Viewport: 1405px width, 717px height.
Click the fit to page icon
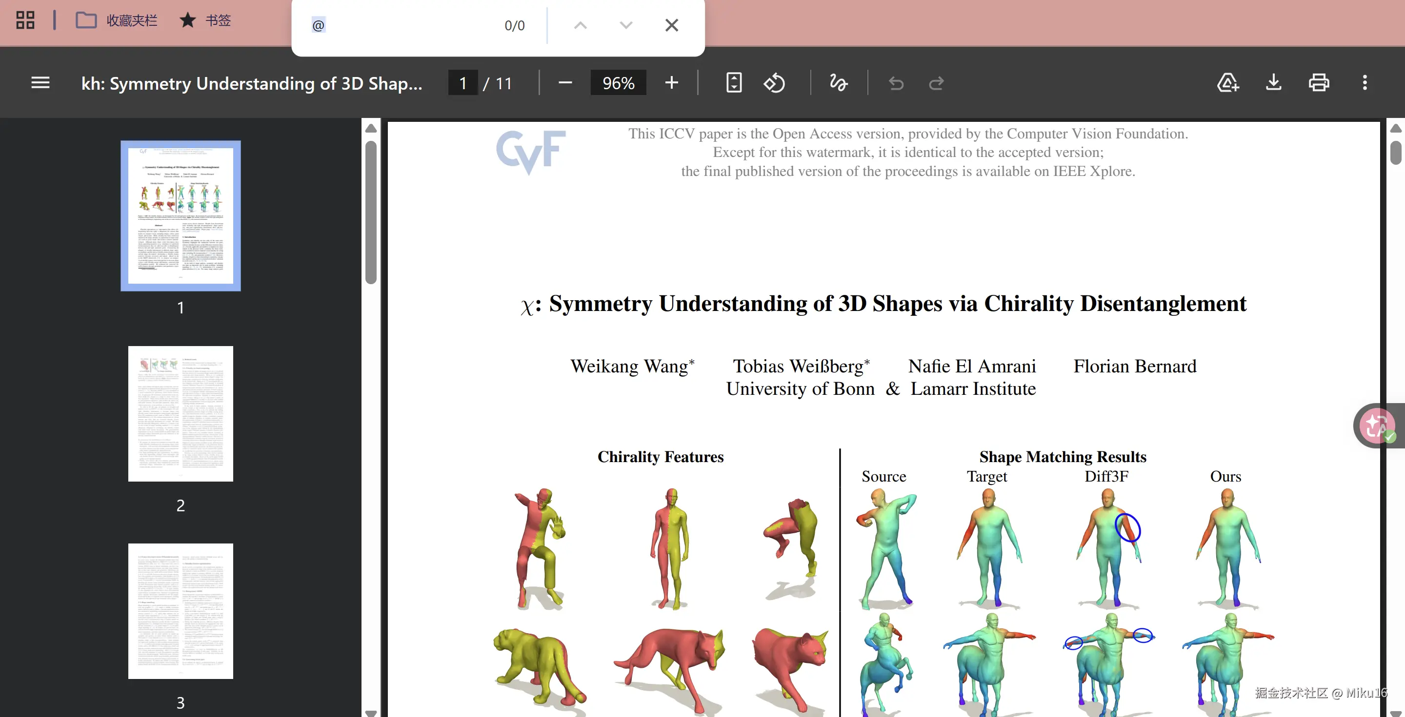[x=734, y=83]
